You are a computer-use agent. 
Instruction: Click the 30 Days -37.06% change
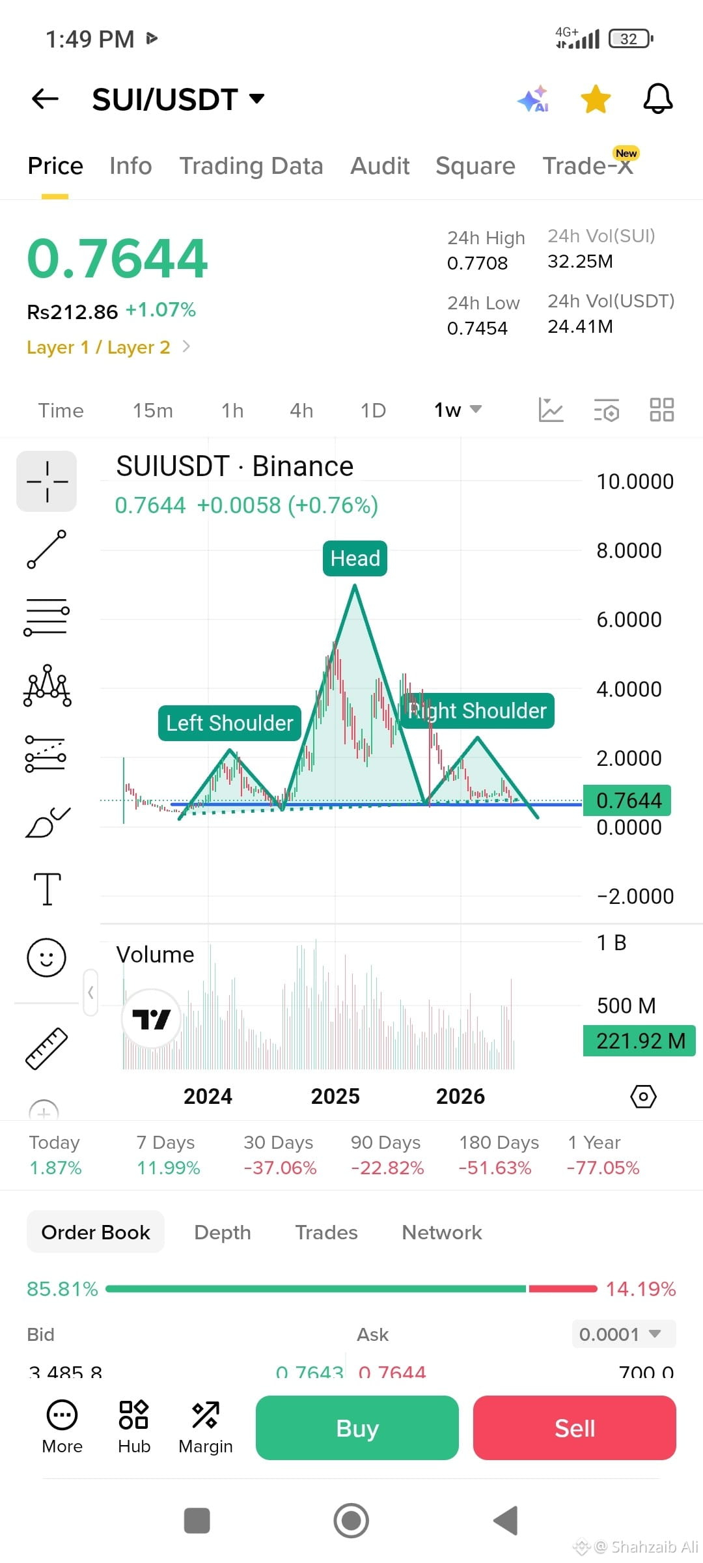point(280,1155)
